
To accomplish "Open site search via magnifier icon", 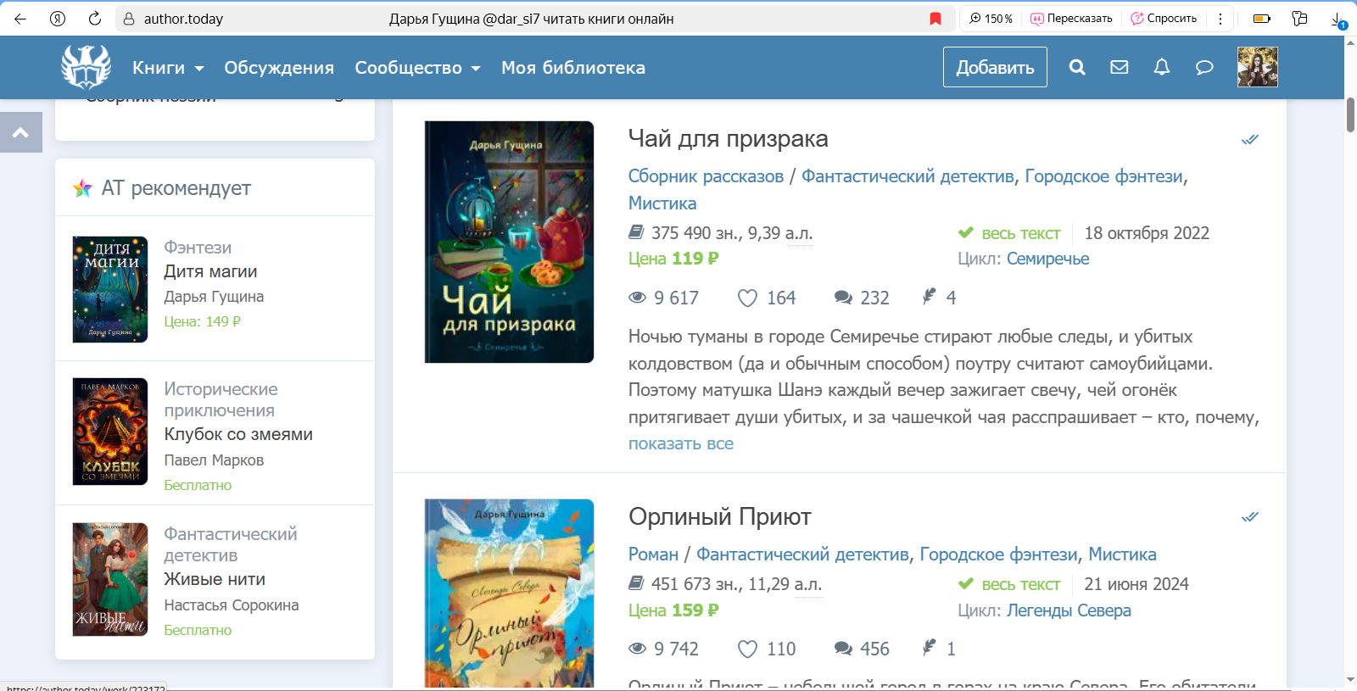I will 1077,67.
